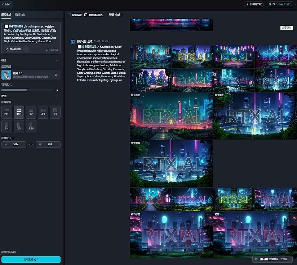Screen dimensions: 297x265
Task: Click the height field showing 576
Action: tap(48, 145)
